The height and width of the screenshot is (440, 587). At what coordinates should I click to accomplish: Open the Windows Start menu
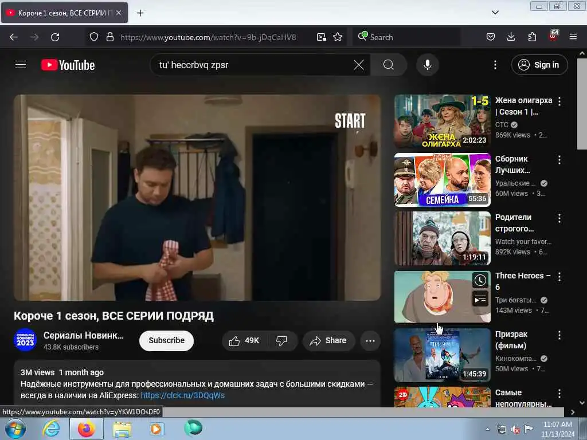tap(15, 429)
